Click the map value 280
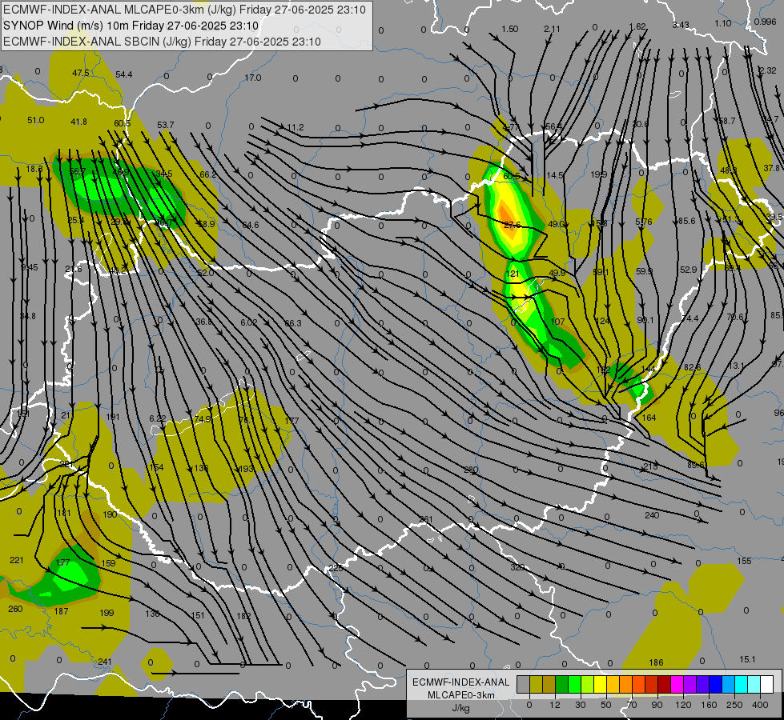The width and height of the screenshot is (784, 720). [471, 470]
